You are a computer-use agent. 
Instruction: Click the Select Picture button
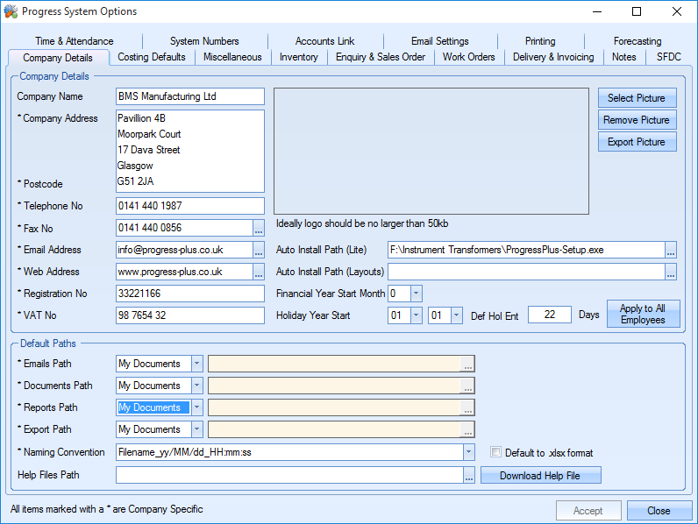pos(637,98)
